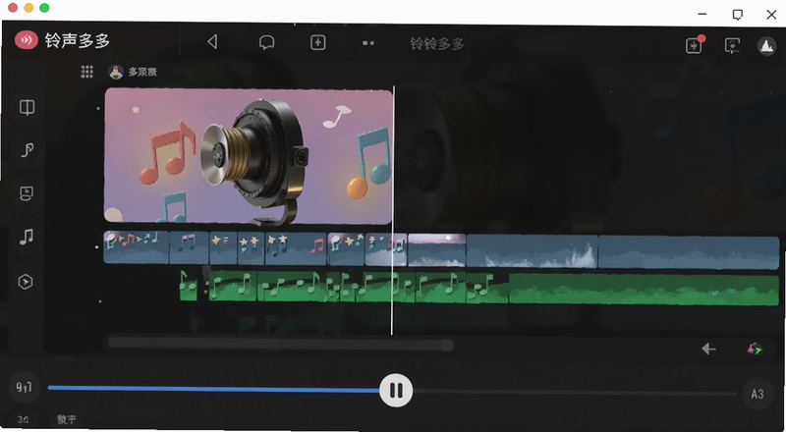
Task: Select the double music note sidebar icon
Action: pos(27,236)
